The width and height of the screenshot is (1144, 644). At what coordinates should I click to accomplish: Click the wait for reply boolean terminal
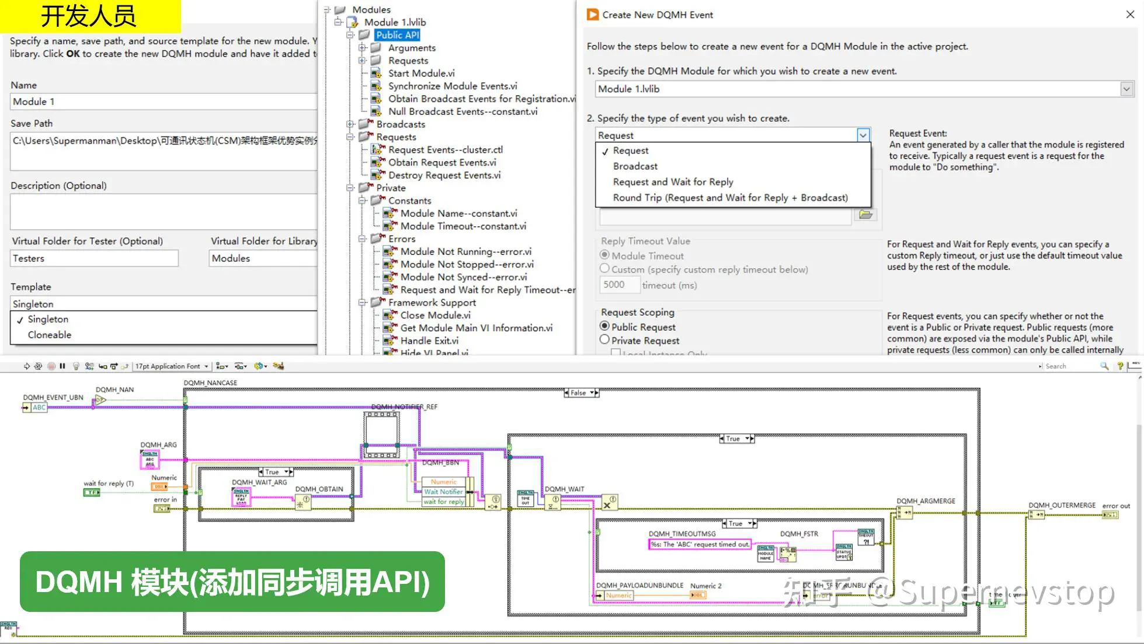(x=92, y=492)
